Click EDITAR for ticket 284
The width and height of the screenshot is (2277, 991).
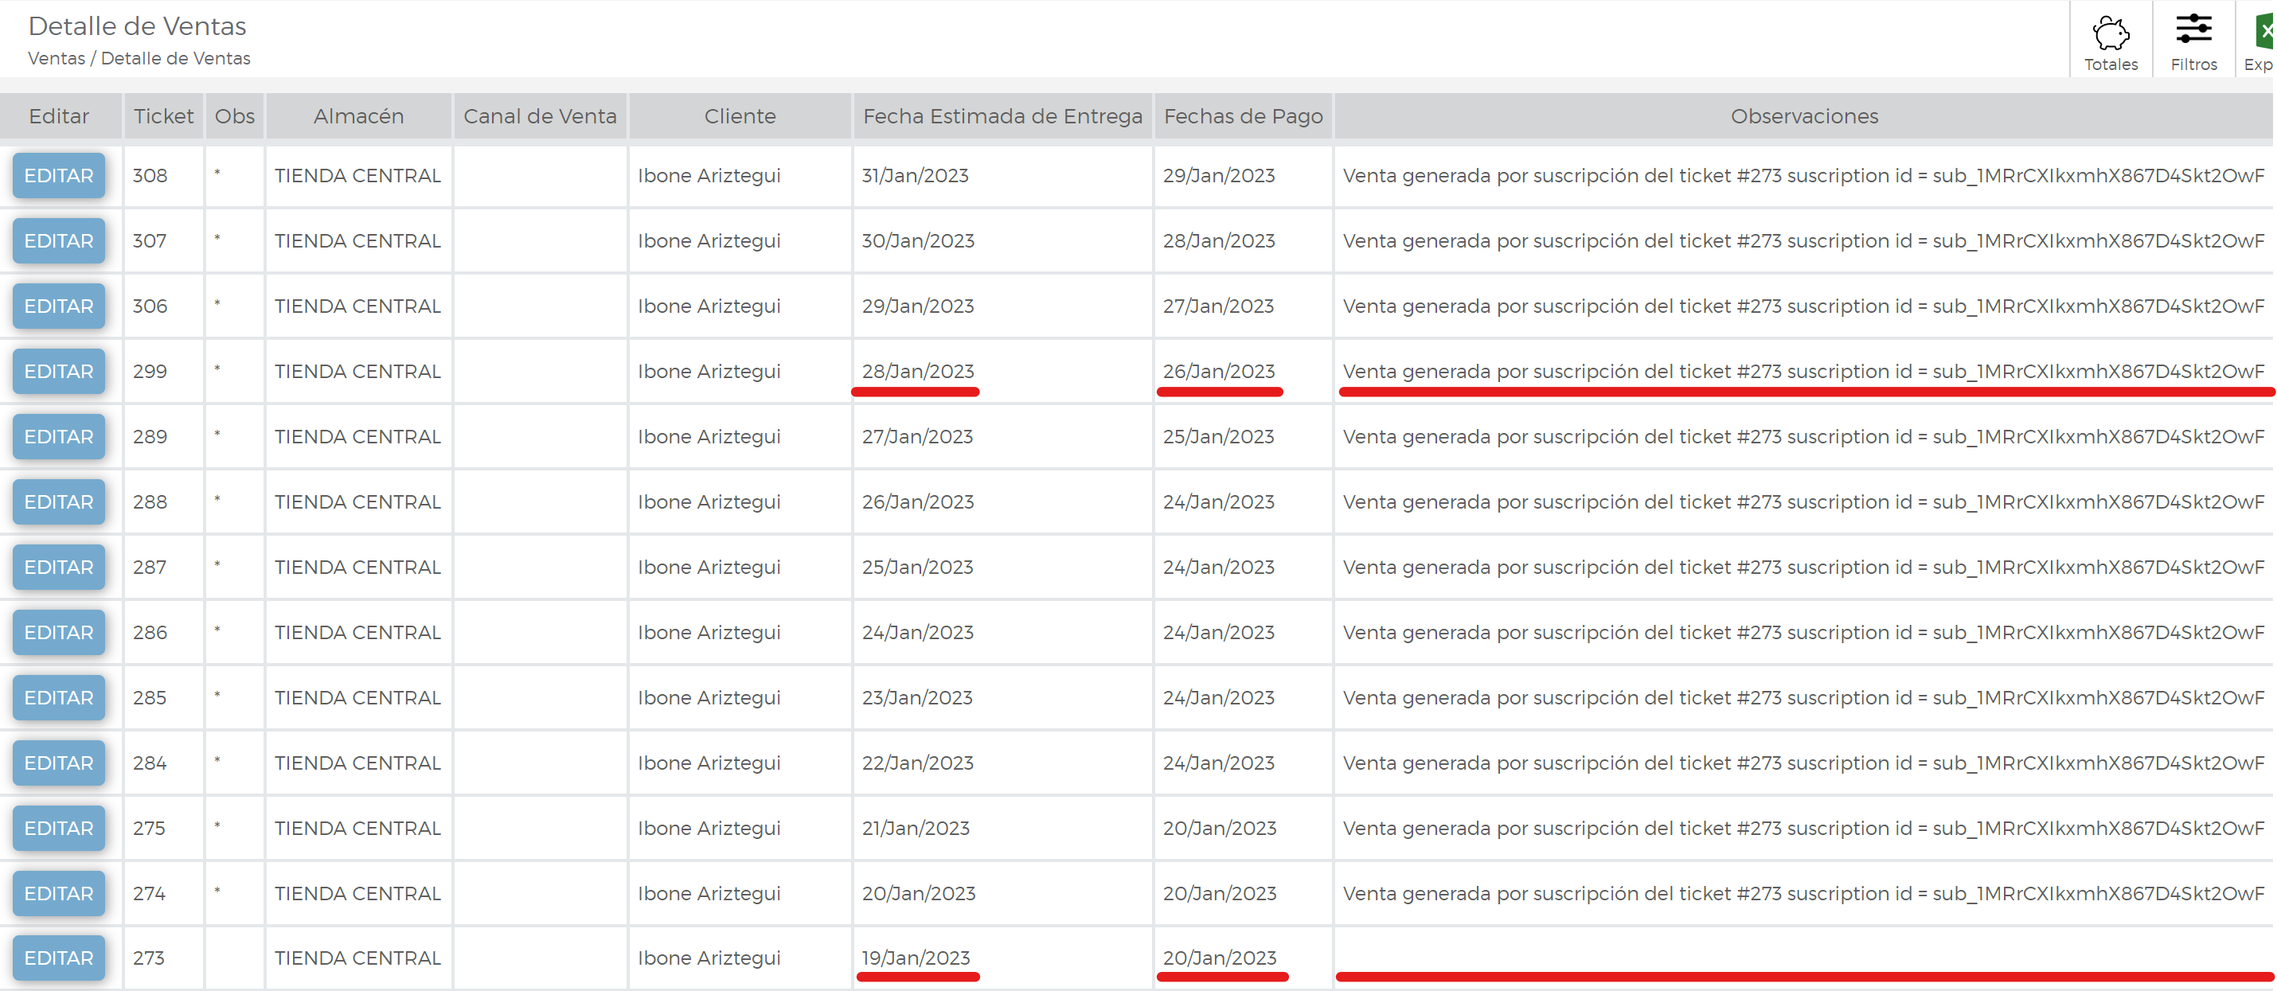[x=58, y=764]
